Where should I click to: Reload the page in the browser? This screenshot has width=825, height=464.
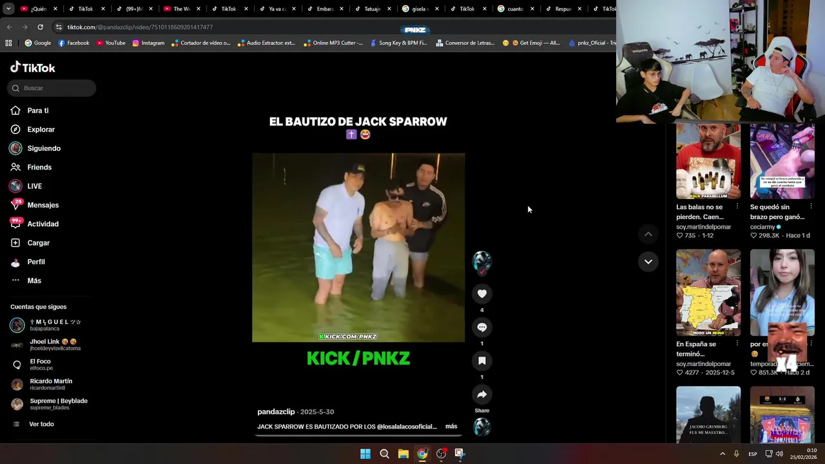point(40,27)
